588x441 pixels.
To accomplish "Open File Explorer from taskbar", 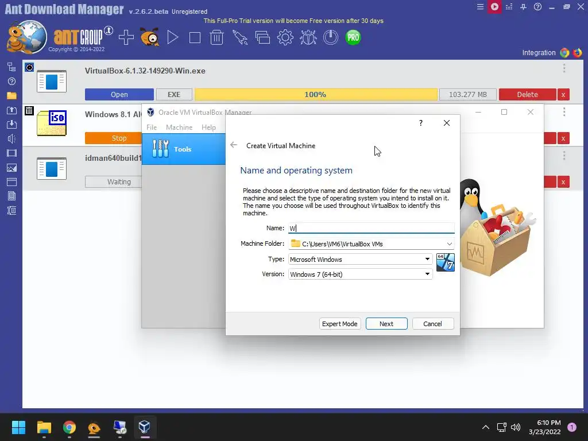I will (x=44, y=427).
